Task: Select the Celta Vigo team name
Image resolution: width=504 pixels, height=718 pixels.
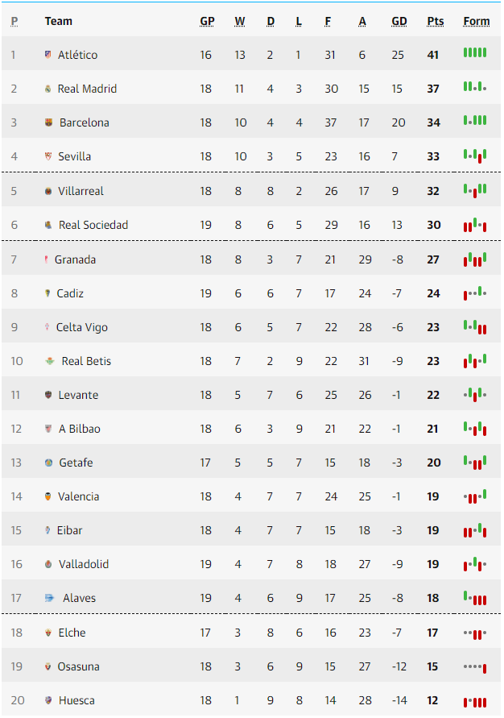Action: point(81,327)
